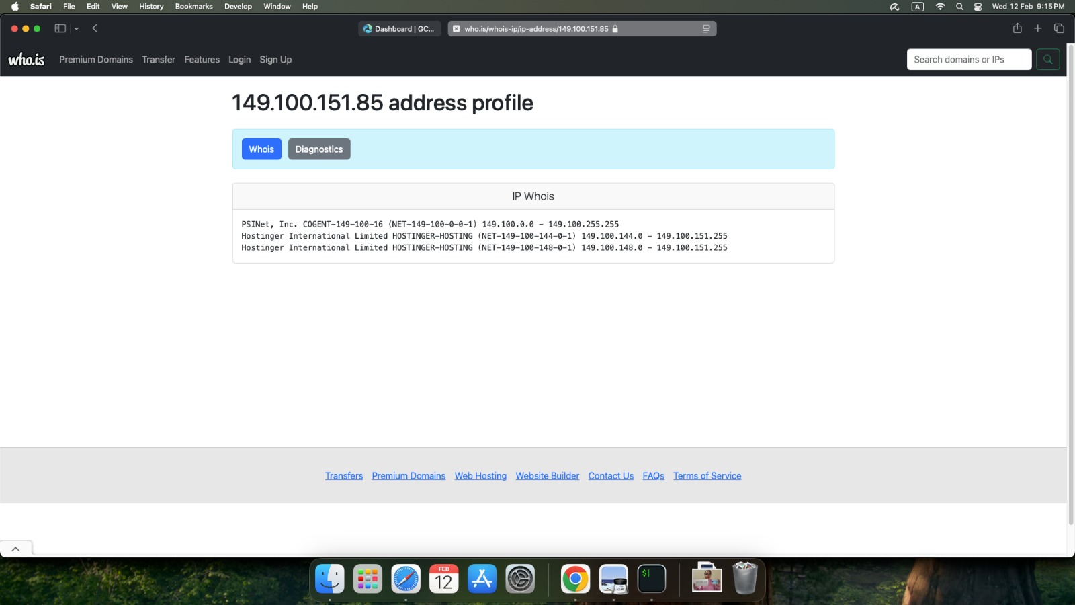The image size is (1075, 605).
Task: Open Calendar from the Dock
Action: point(444,579)
